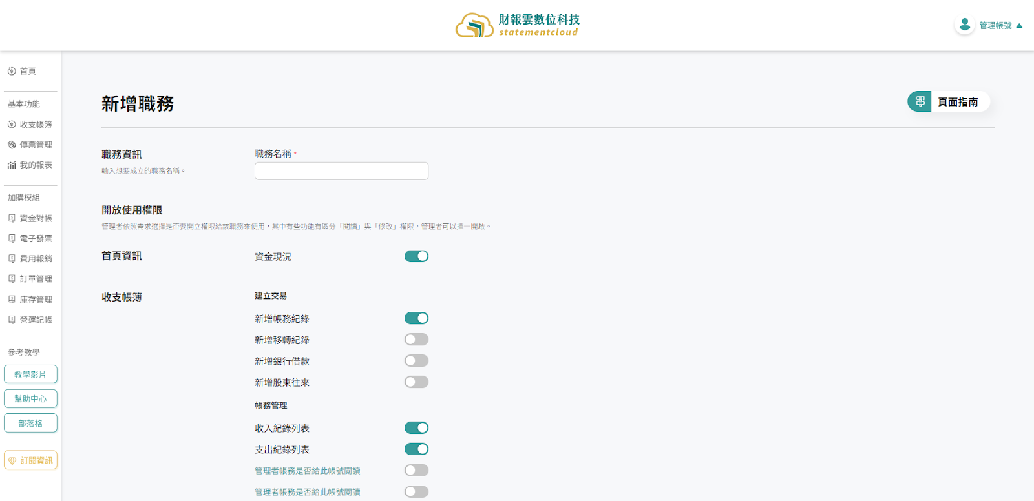Screen dimensions: 1034x501
Task: Click the 費用報銷 sidebar icon
Action: (x=12, y=258)
